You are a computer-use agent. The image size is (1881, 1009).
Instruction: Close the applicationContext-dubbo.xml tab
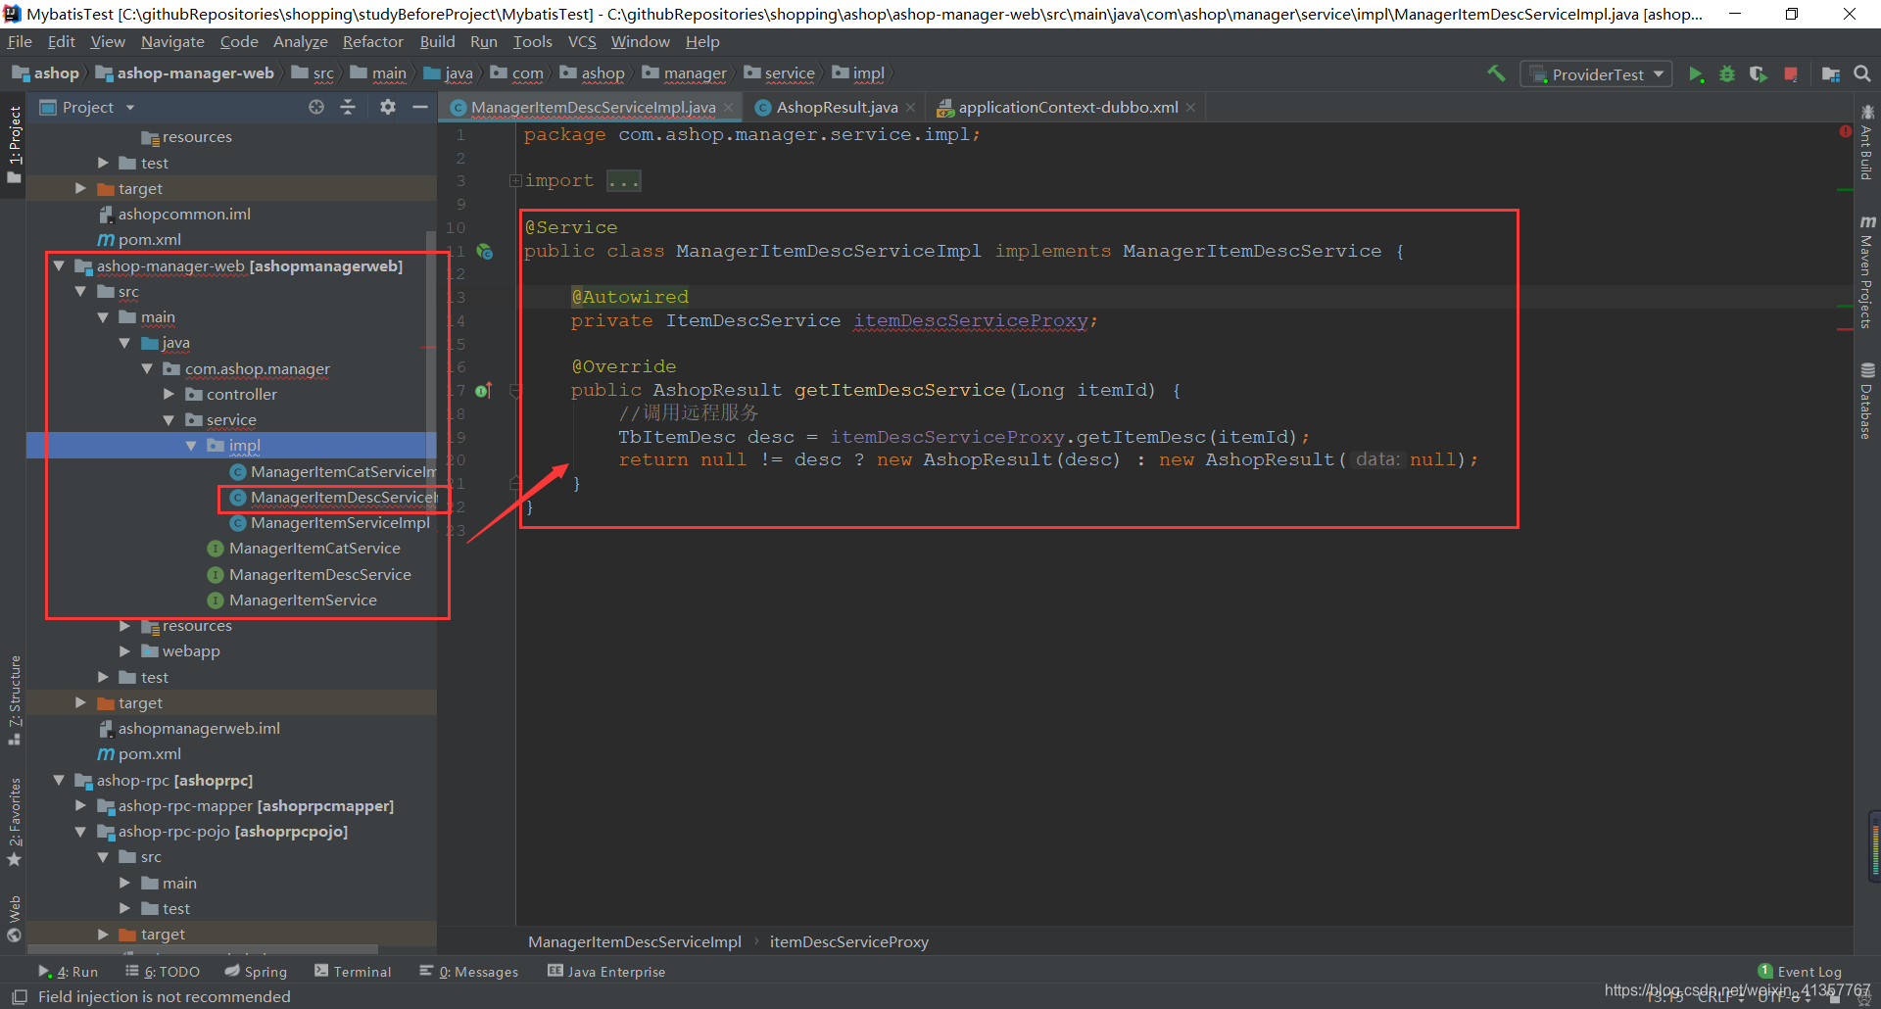click(x=1190, y=108)
